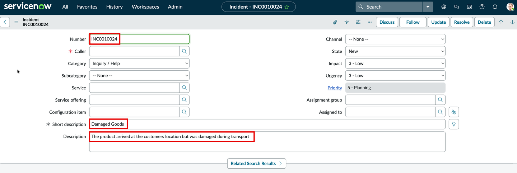Screen dimensions: 517x173
Task: Click into the Assigned to field
Action: 390,112
